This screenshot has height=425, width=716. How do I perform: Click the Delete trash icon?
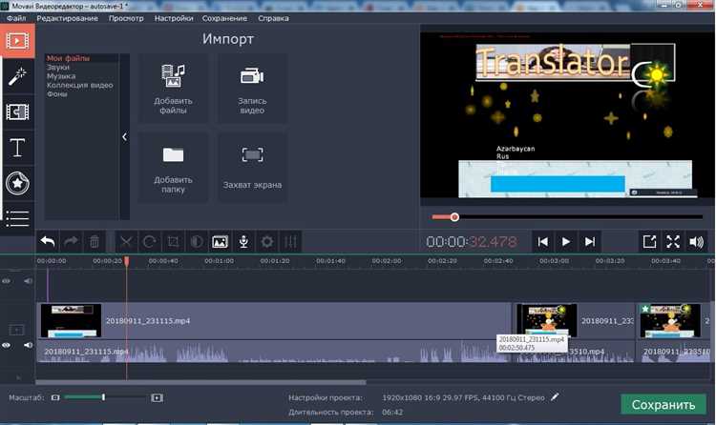(95, 241)
